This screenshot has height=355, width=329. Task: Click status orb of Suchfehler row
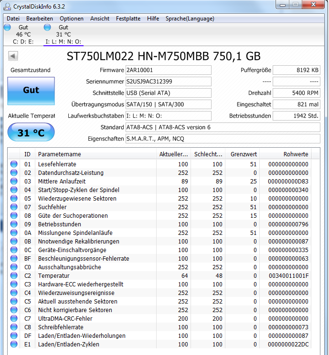tap(14, 207)
